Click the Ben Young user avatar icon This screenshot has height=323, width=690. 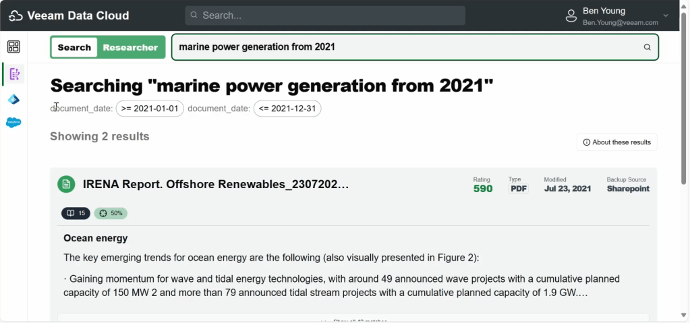click(x=571, y=16)
